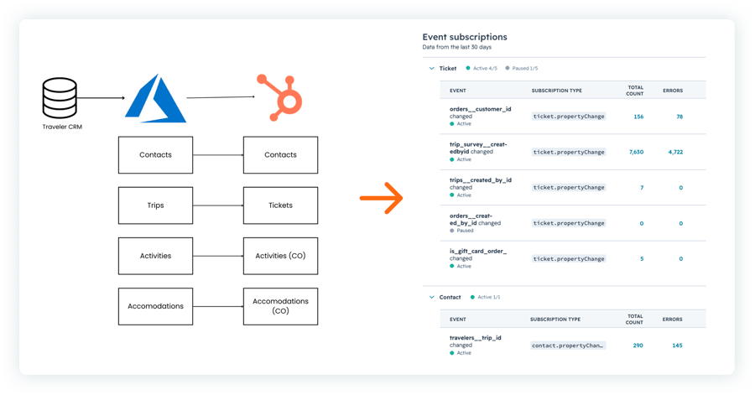Click total count 7 for trips__created_by_id
Screen dimensions: 755x395
coord(642,188)
